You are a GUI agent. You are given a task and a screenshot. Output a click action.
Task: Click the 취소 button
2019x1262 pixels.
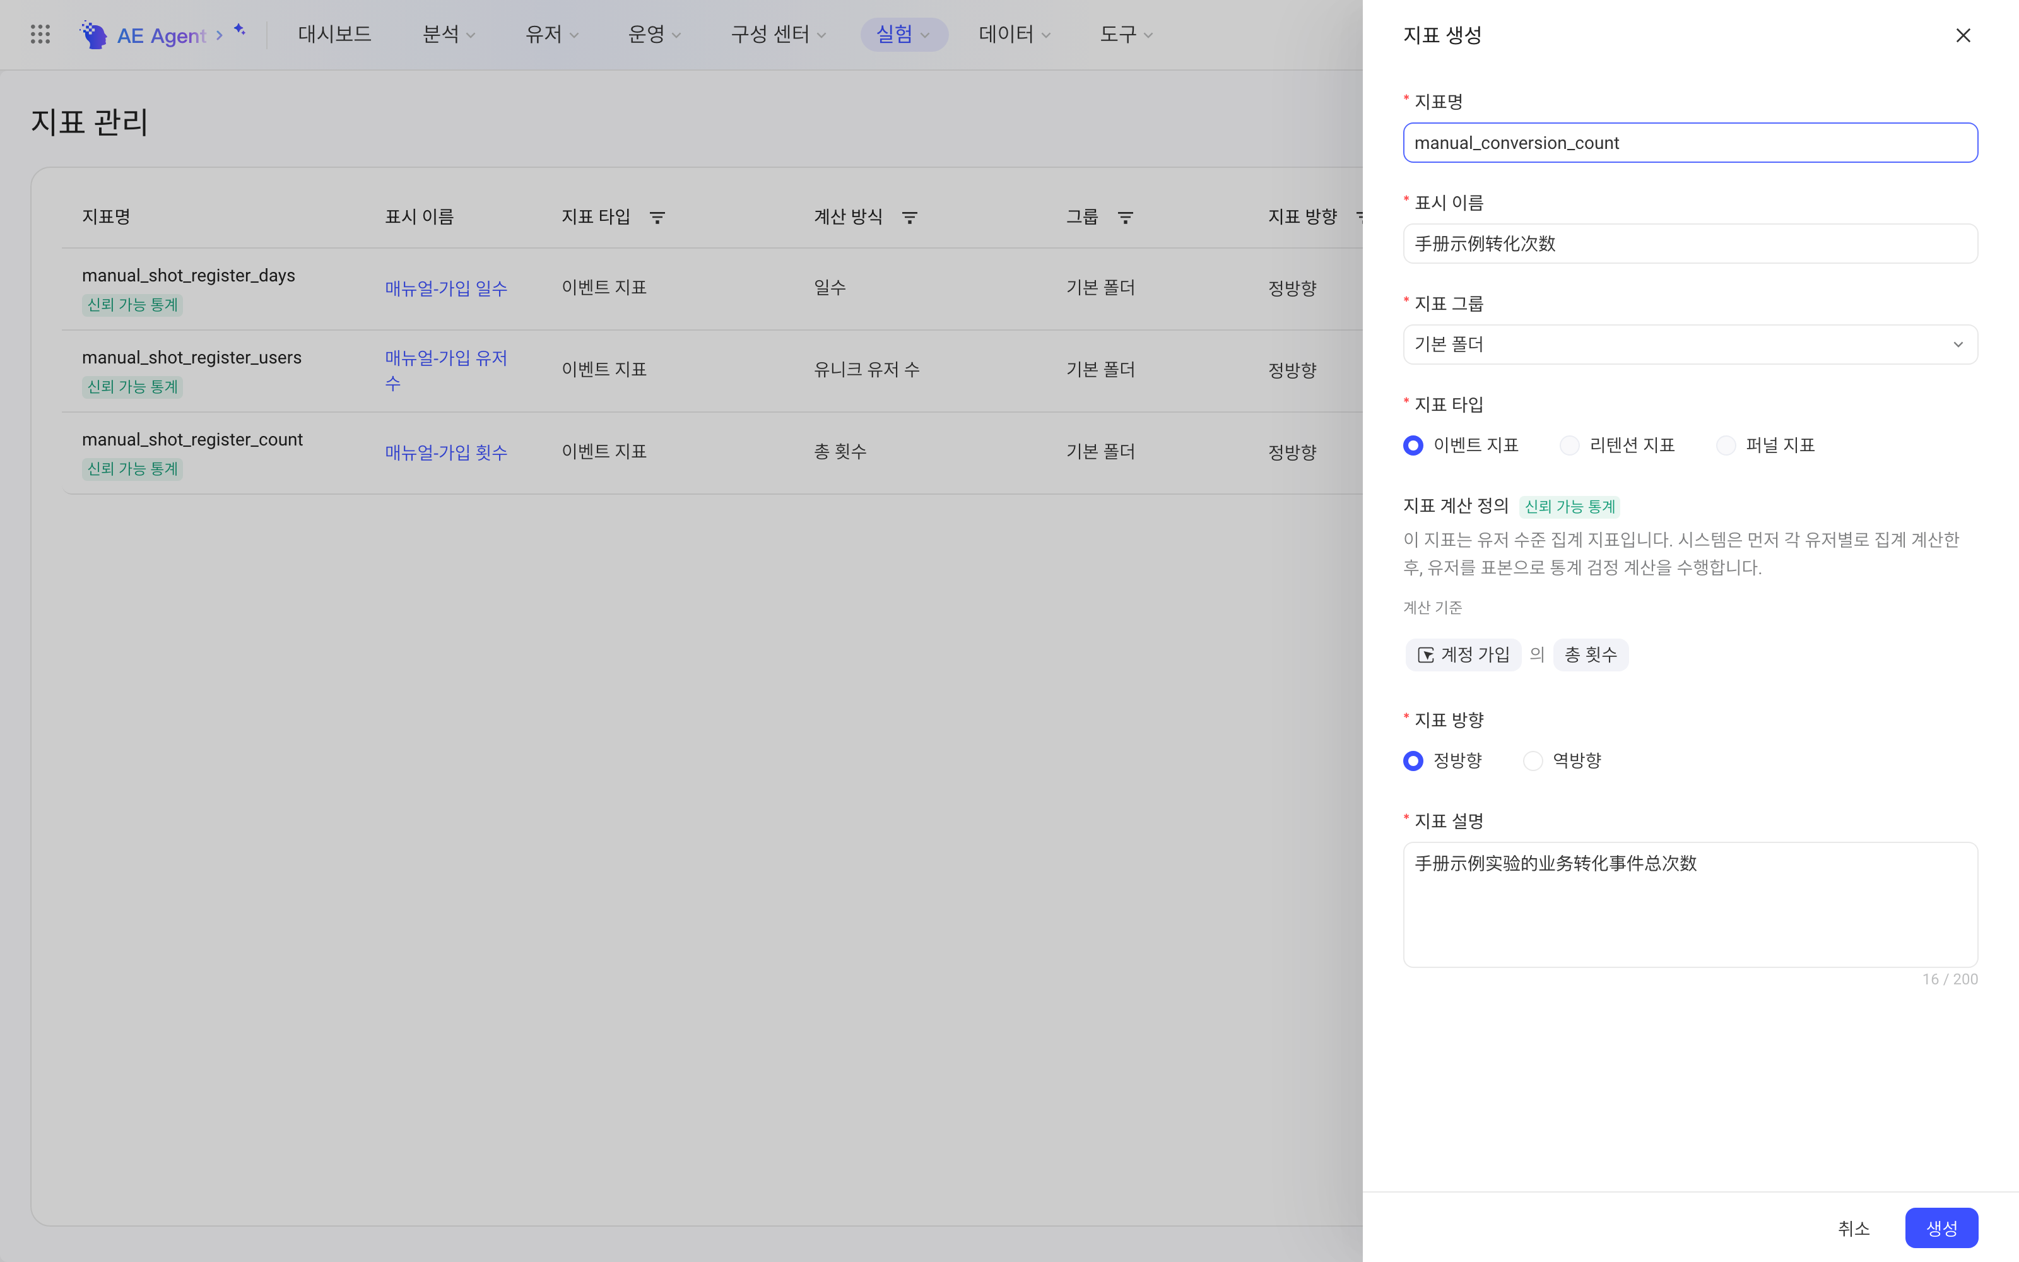[x=1854, y=1228]
